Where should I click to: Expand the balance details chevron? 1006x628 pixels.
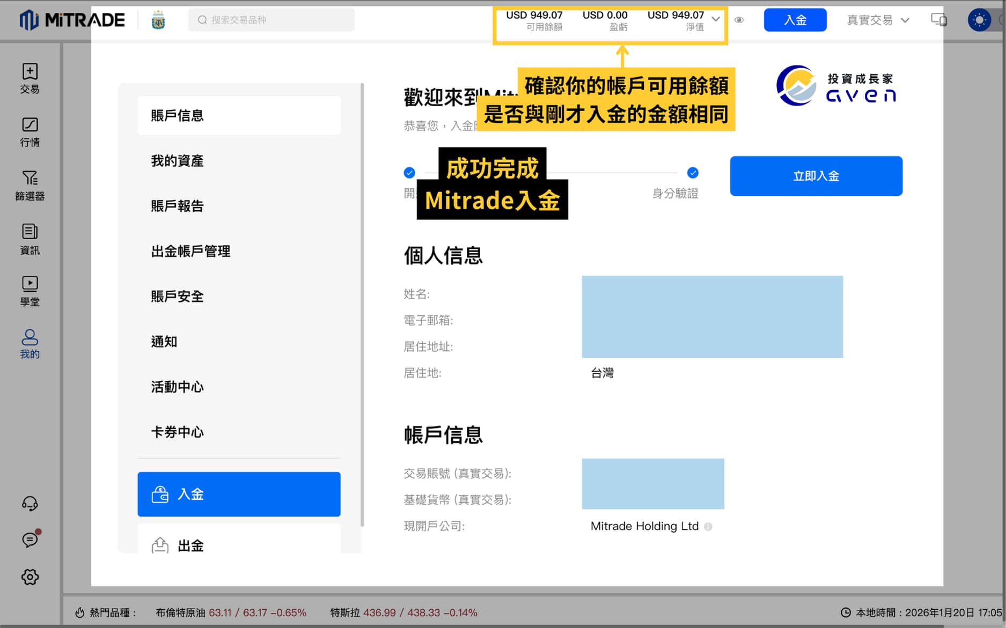[715, 20]
